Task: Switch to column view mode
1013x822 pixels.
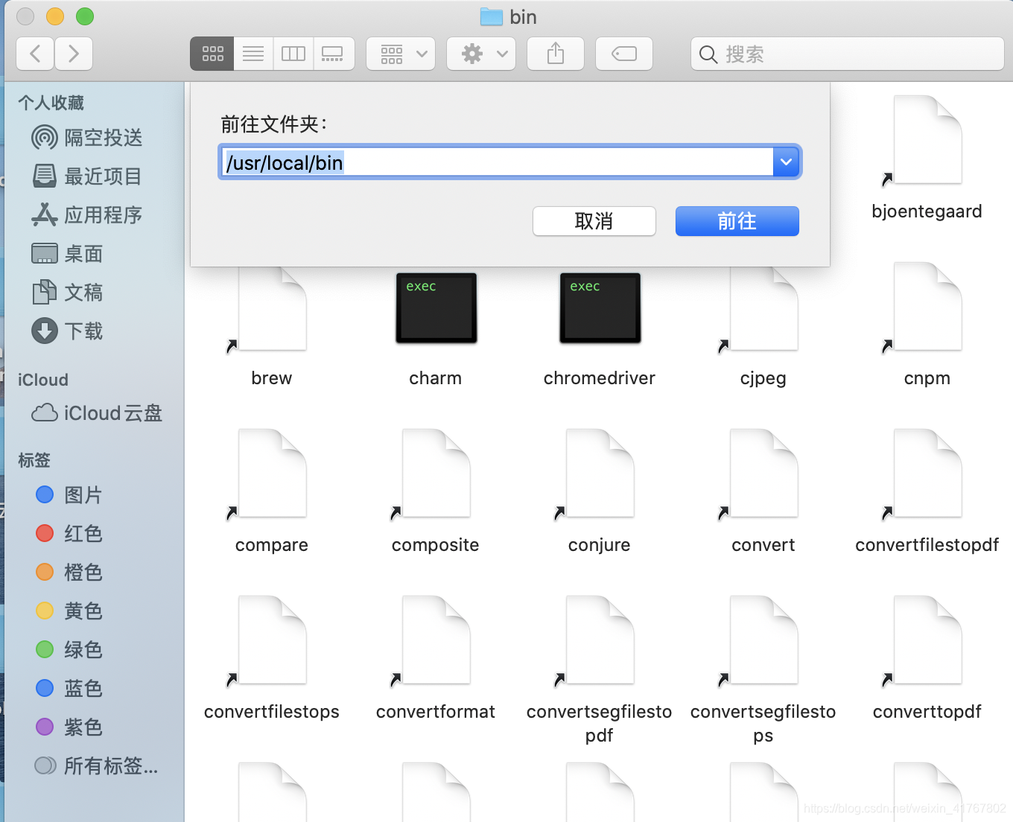Action: [x=293, y=54]
